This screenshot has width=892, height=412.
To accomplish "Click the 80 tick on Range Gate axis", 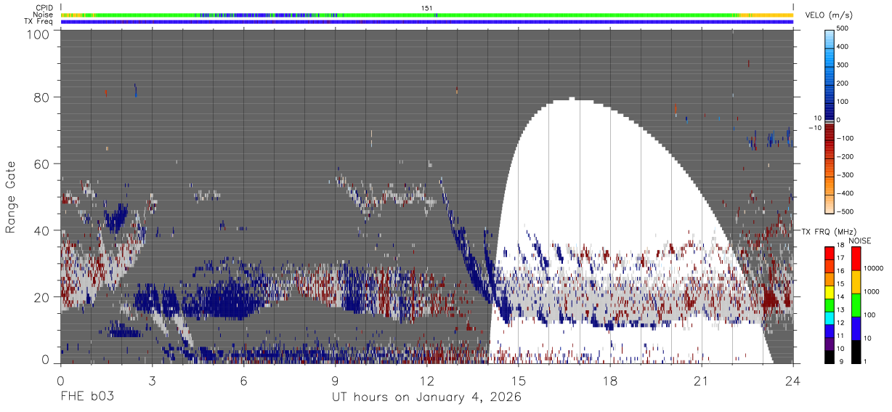I will coord(41,97).
